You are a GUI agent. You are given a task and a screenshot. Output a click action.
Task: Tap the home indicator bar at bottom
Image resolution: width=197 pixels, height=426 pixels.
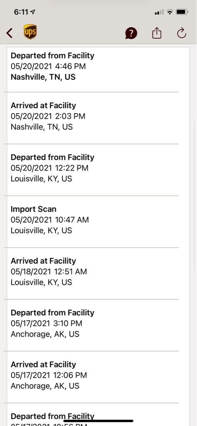[98, 421]
